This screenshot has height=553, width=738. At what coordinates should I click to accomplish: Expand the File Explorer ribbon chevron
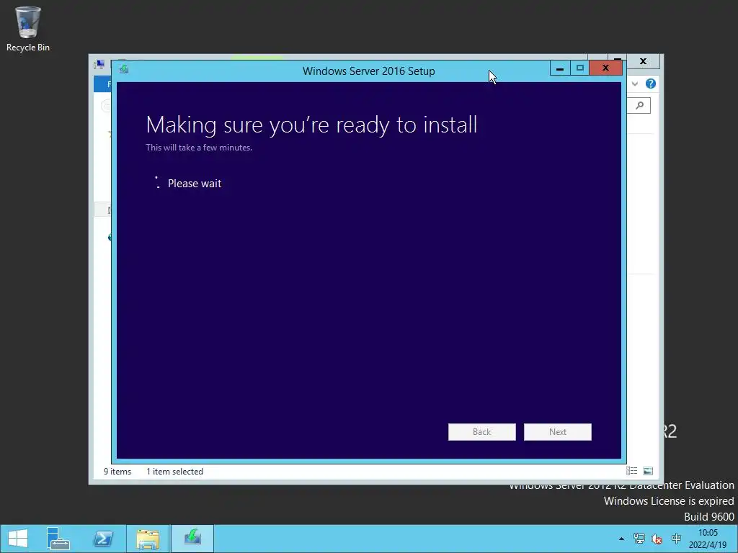pos(635,84)
